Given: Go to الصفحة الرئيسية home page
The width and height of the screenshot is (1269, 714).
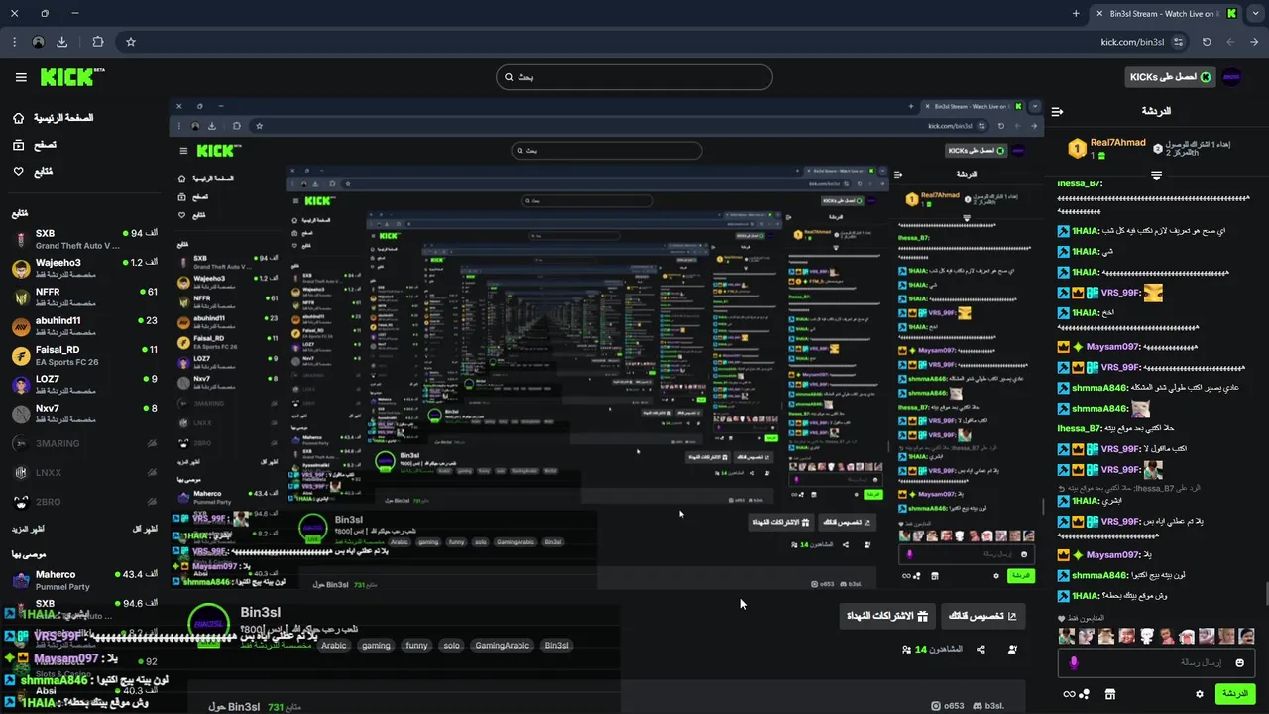Looking at the screenshot, I should click(54, 118).
